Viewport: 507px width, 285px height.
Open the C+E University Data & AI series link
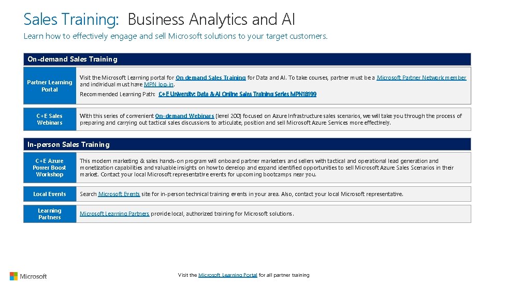237,94
